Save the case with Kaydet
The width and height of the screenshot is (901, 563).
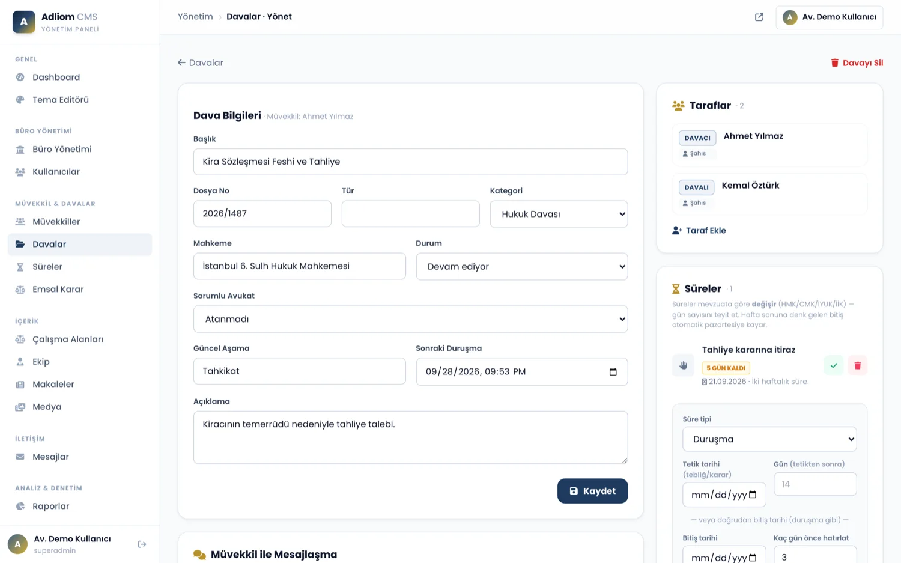pos(592,491)
